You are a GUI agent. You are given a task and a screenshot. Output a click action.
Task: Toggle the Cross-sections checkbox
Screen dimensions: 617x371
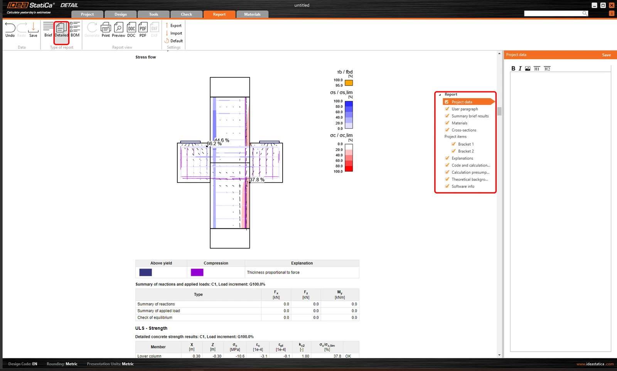(x=447, y=130)
